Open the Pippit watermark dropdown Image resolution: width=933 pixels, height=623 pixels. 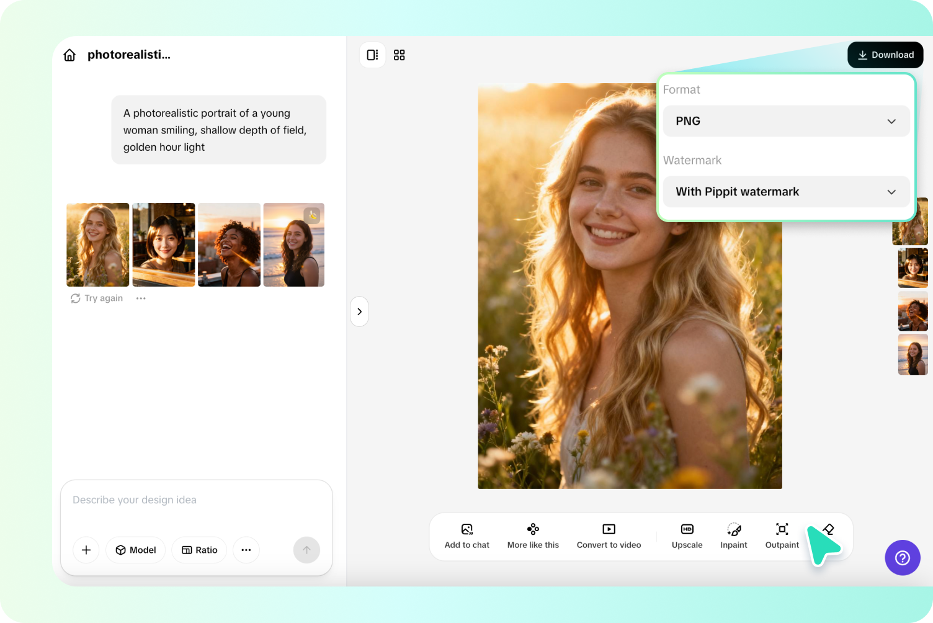pyautogui.click(x=786, y=192)
